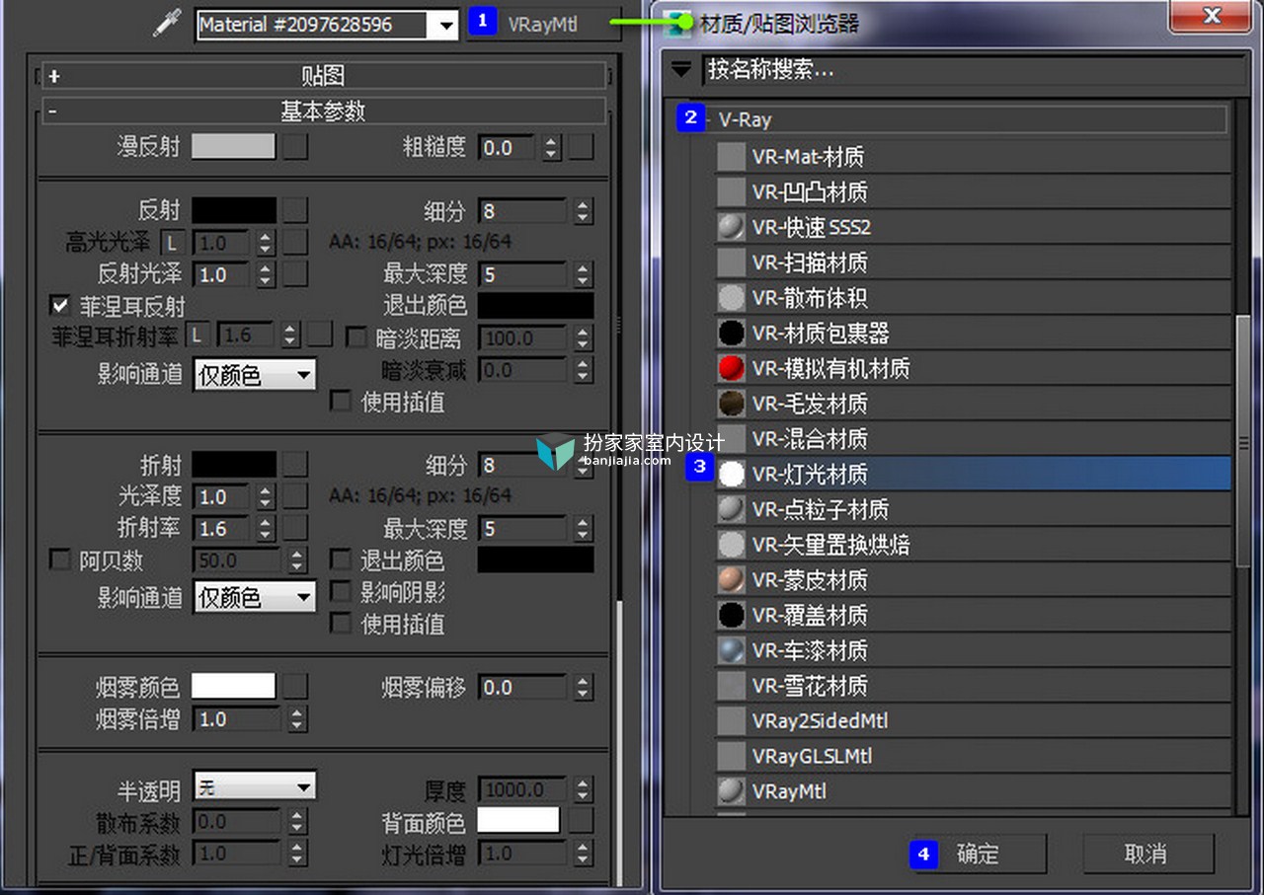Select VR-模拟有机材质 in browser
Screen dimensions: 1264x895
(x=973, y=368)
